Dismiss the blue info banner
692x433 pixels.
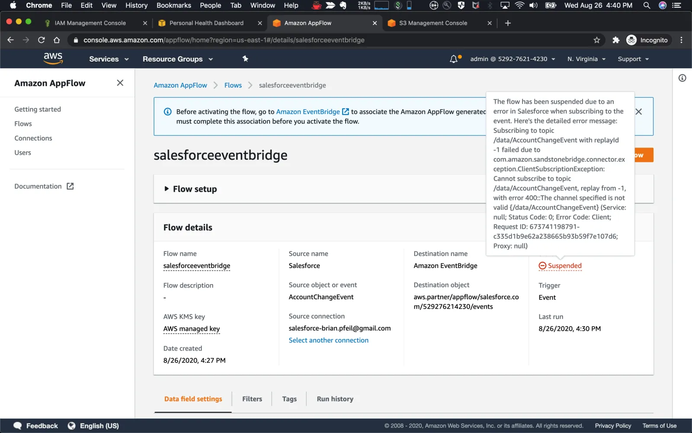(x=639, y=112)
